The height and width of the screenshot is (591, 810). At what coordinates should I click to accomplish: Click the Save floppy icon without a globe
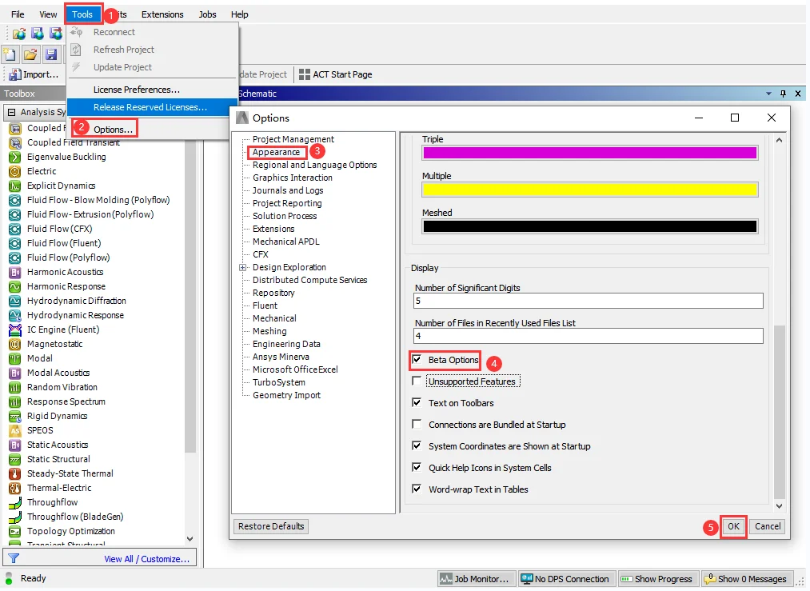pos(50,54)
